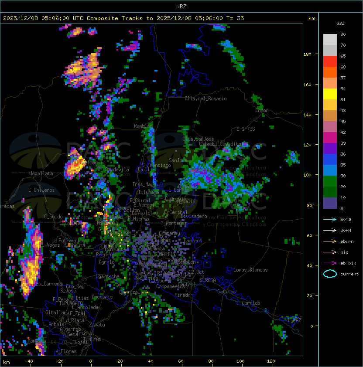Click the 'Catitas' map label
The height and width of the screenshot is (367, 363).
click(226, 292)
